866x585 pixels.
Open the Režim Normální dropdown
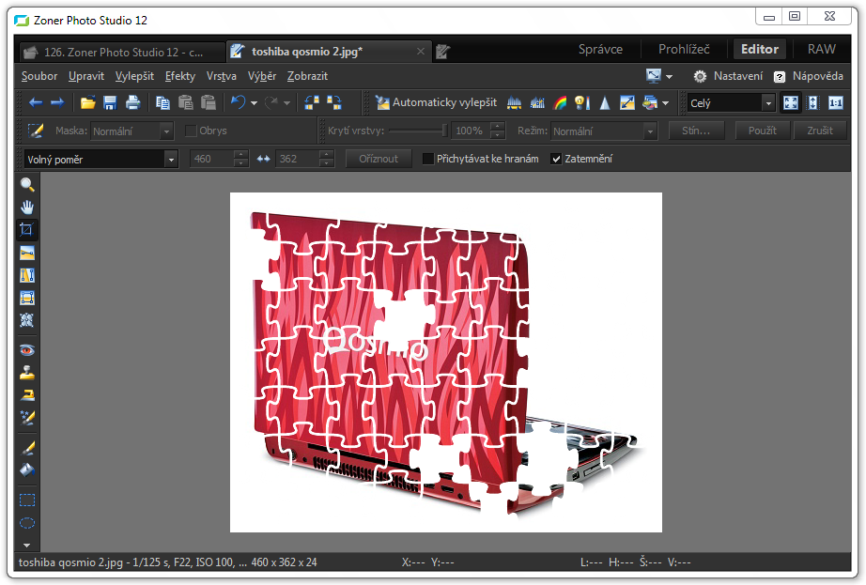click(x=604, y=131)
